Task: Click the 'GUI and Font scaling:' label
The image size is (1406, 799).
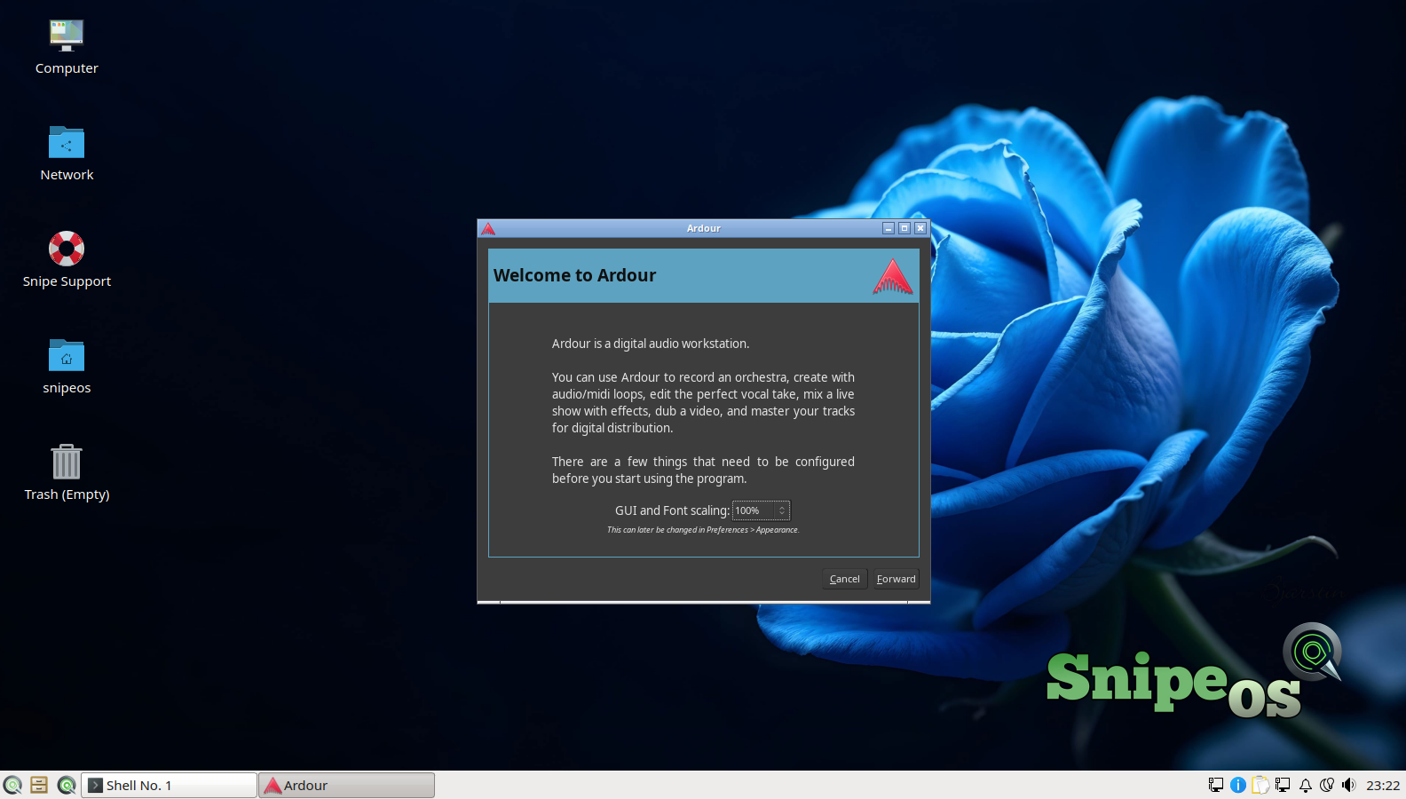Action: (672, 510)
